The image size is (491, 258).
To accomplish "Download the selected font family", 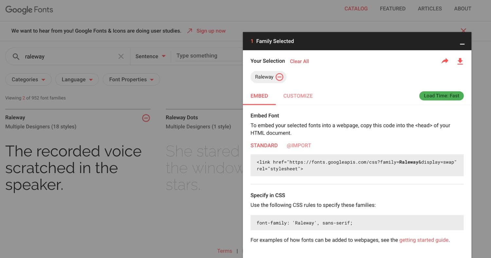I will pyautogui.click(x=460, y=61).
